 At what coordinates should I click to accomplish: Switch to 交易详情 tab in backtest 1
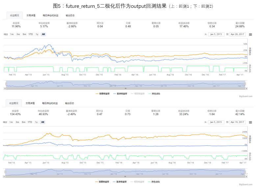31,15
